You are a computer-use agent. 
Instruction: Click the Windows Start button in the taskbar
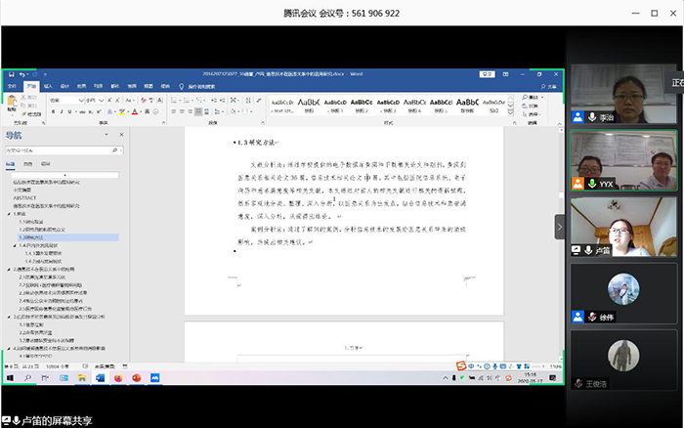[9, 376]
